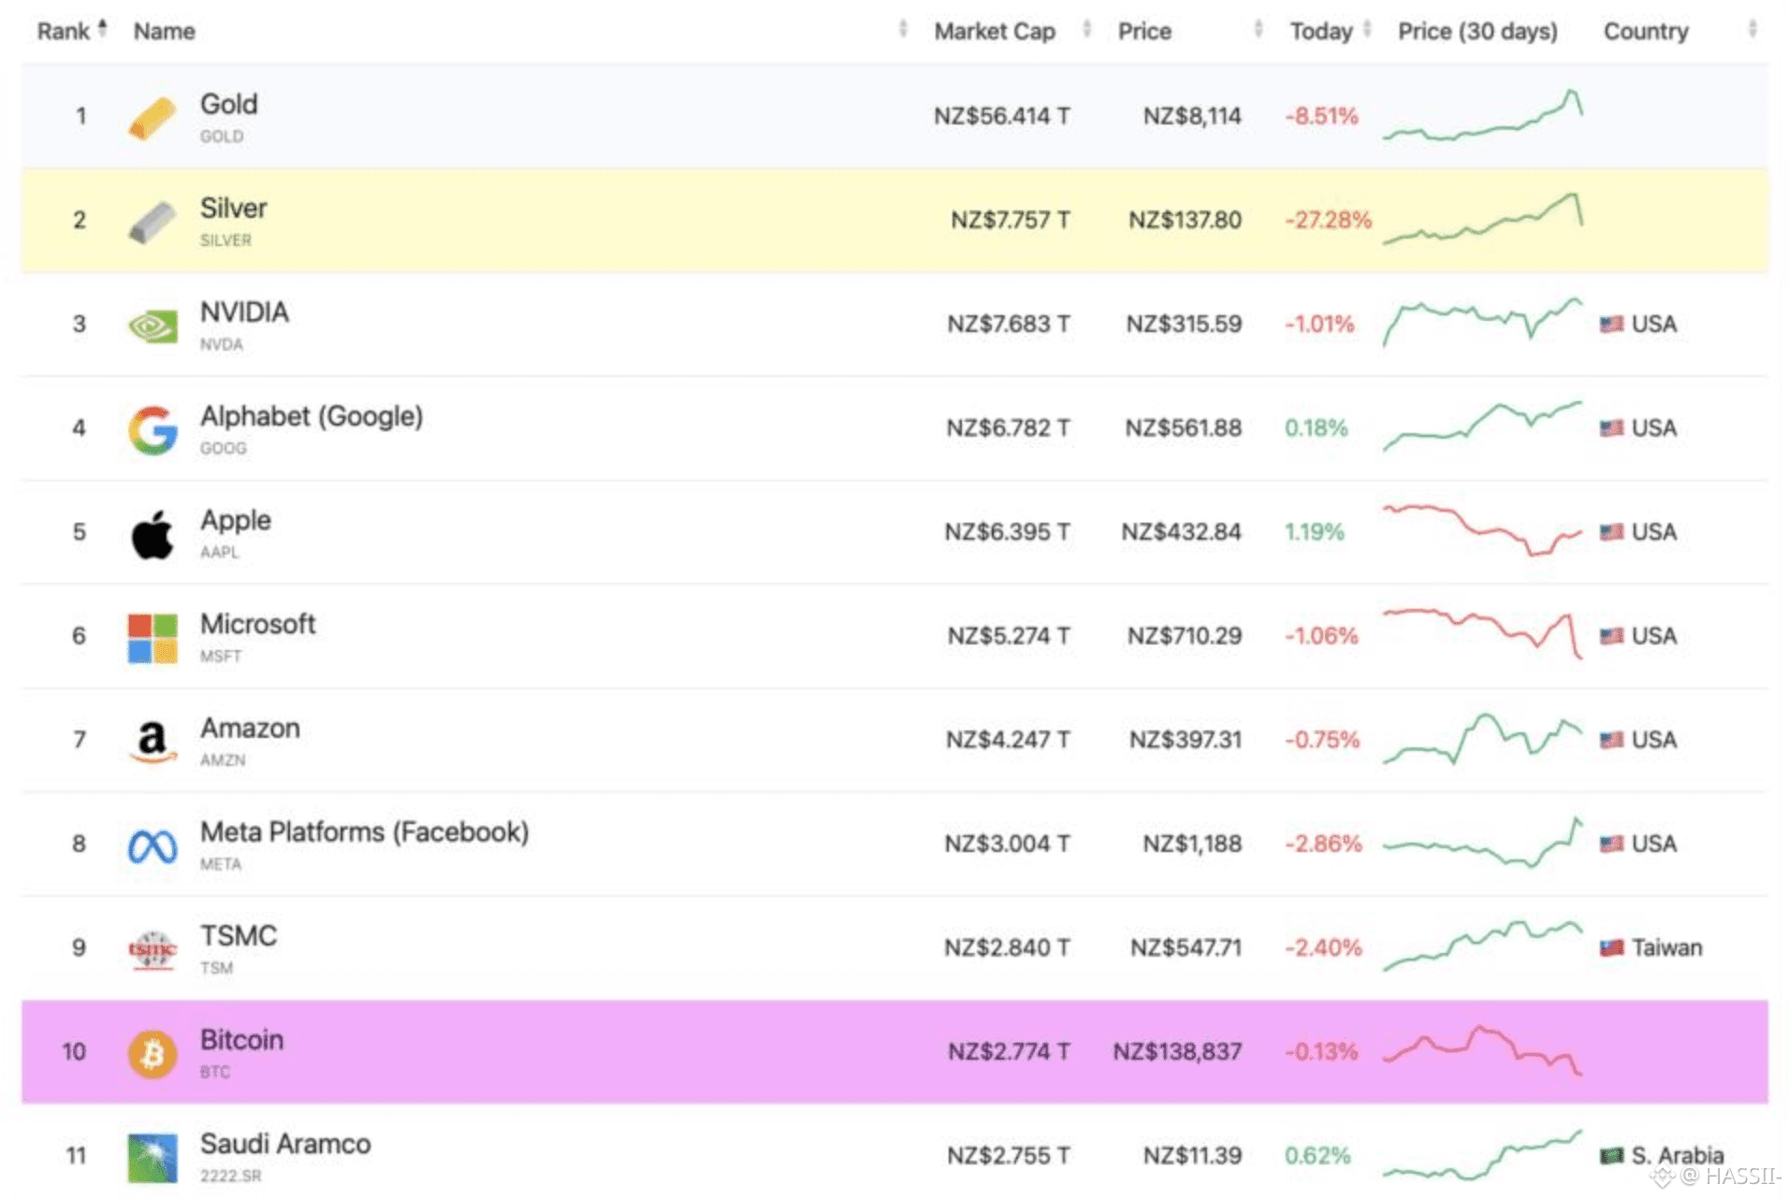Click the NVIDIA logo icon

pyautogui.click(x=152, y=325)
